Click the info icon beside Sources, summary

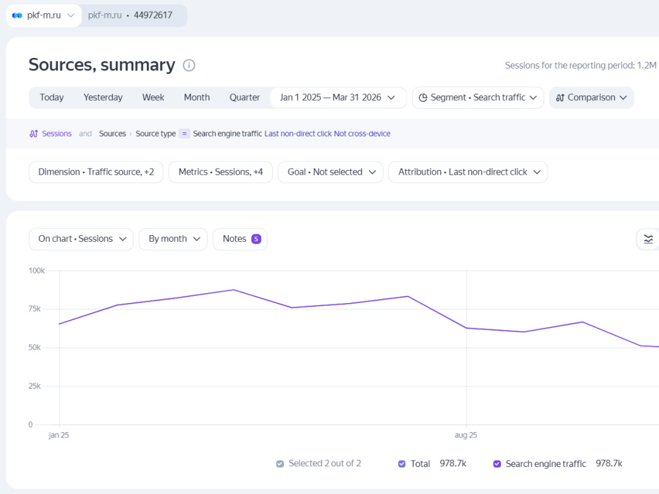point(188,65)
